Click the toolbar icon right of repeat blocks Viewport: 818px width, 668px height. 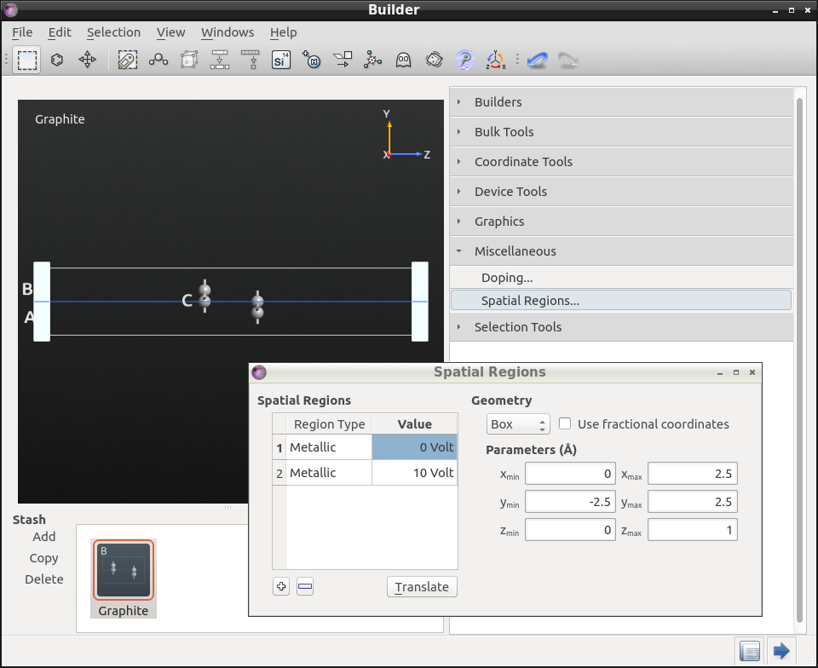pyautogui.click(x=251, y=60)
